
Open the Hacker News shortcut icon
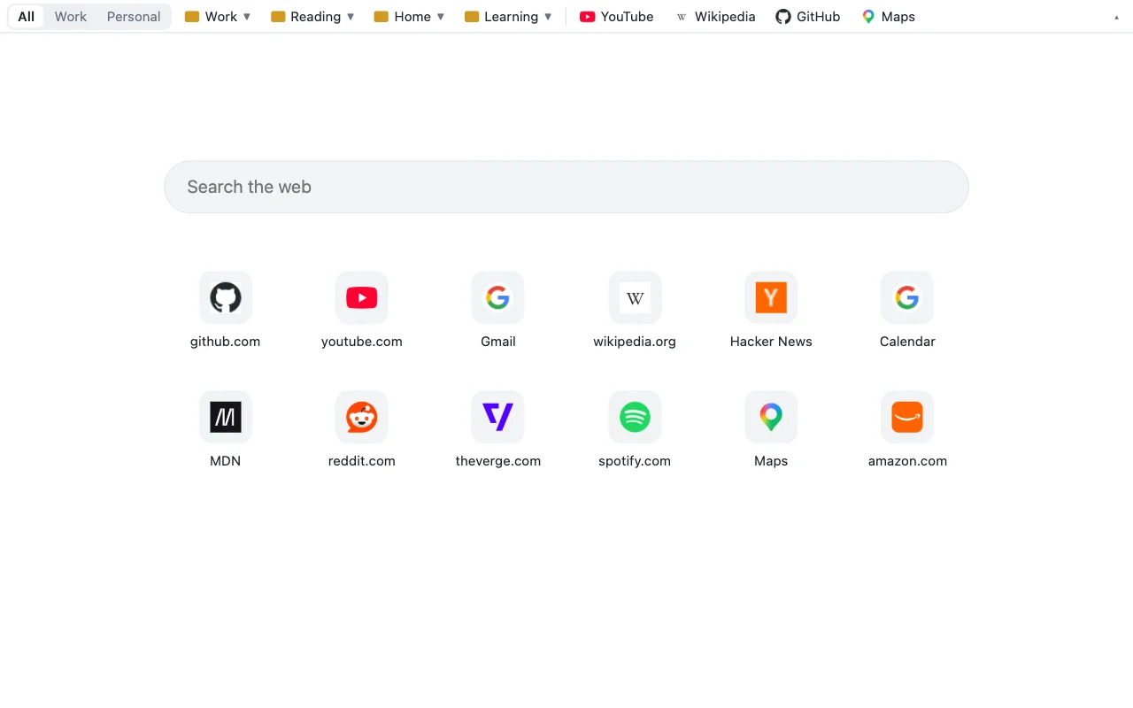click(x=771, y=297)
